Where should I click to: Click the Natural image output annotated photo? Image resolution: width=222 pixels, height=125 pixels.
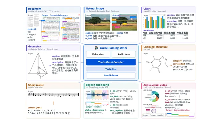point(124,22)
